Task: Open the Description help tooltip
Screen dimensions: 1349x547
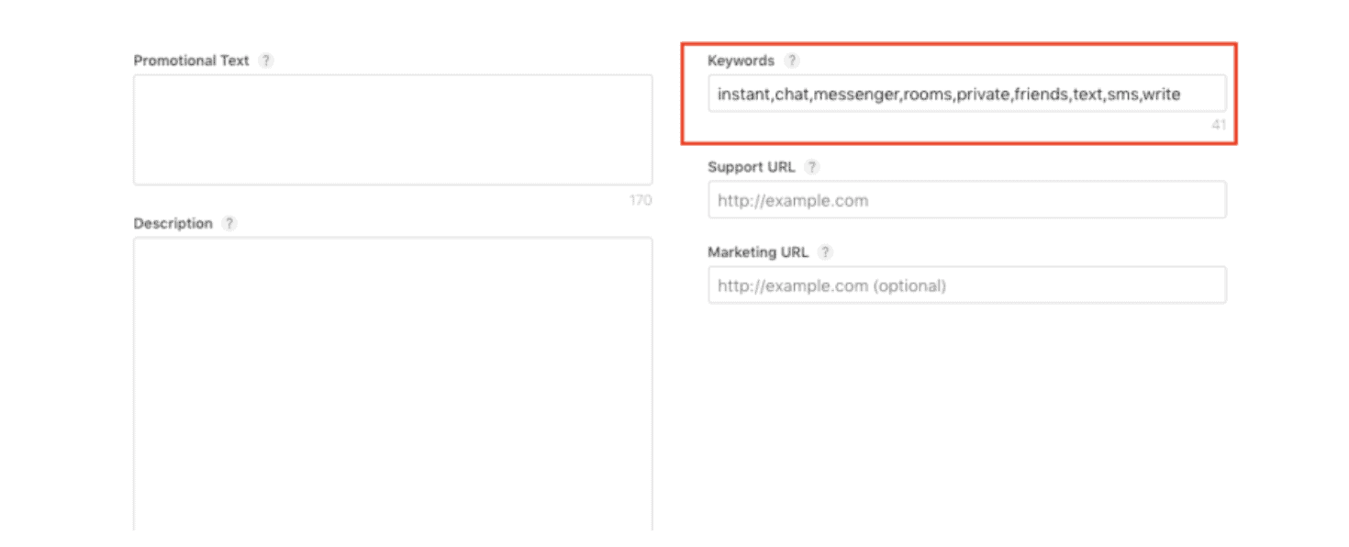Action: pyautogui.click(x=228, y=222)
